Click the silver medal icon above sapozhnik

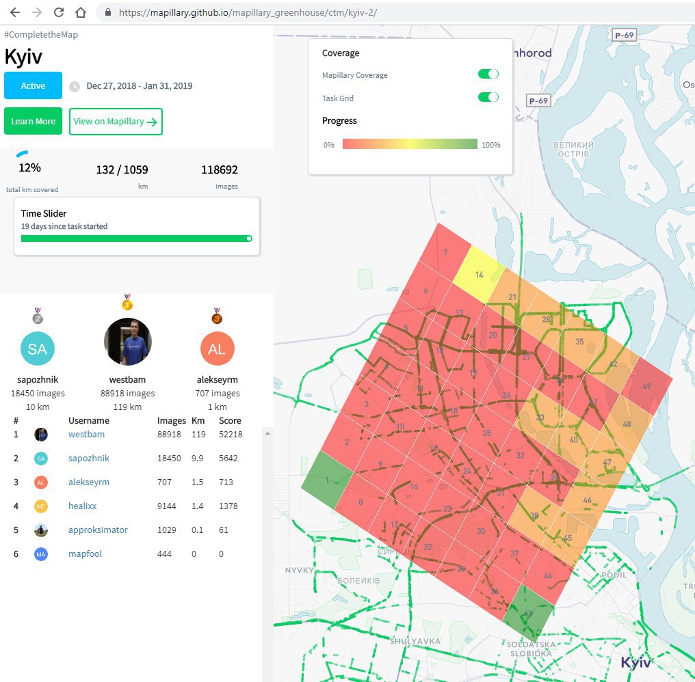38,316
